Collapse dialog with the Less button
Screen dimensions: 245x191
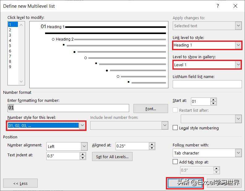(x=20, y=183)
